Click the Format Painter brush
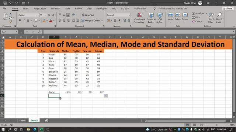Viewport: 236px width, 132px height. pos(11,22)
